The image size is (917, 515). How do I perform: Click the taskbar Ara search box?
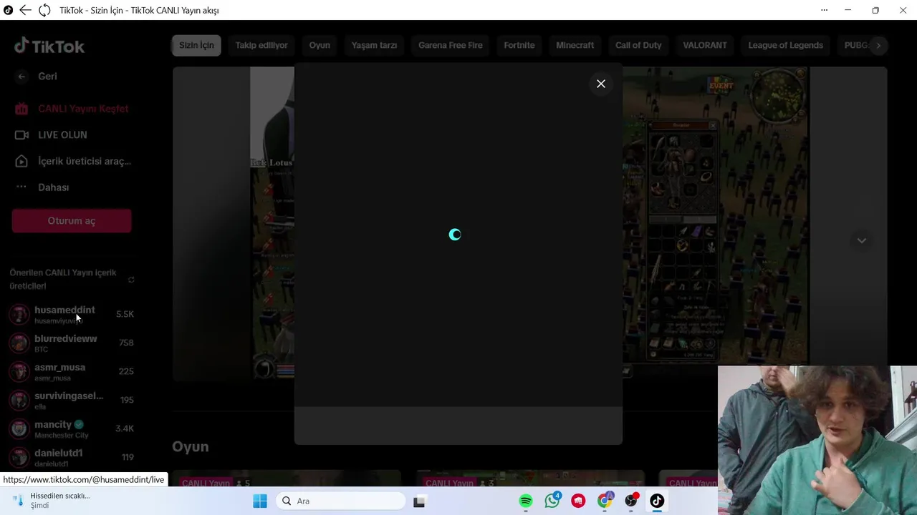point(341,501)
